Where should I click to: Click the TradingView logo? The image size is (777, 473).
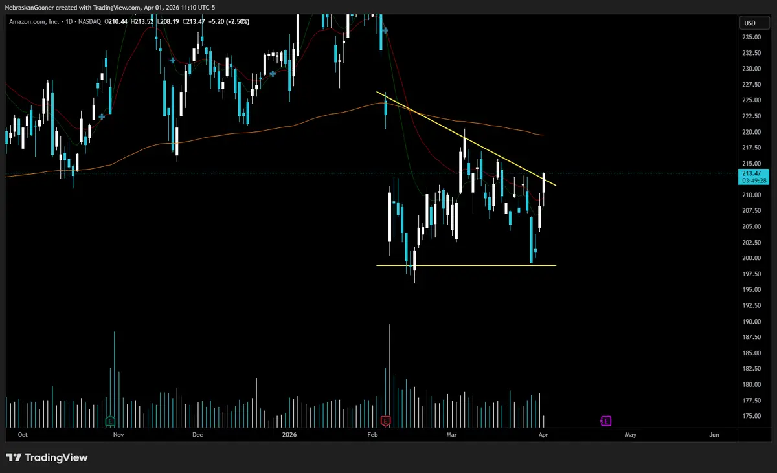(47, 457)
